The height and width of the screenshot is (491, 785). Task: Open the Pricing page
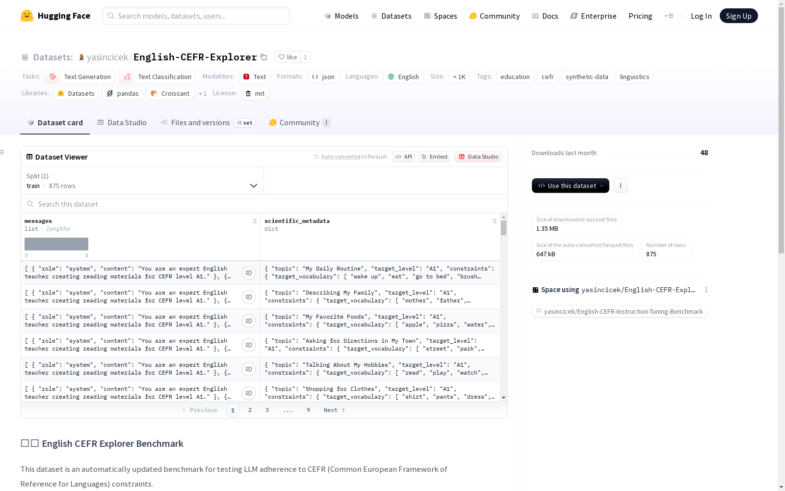click(640, 16)
